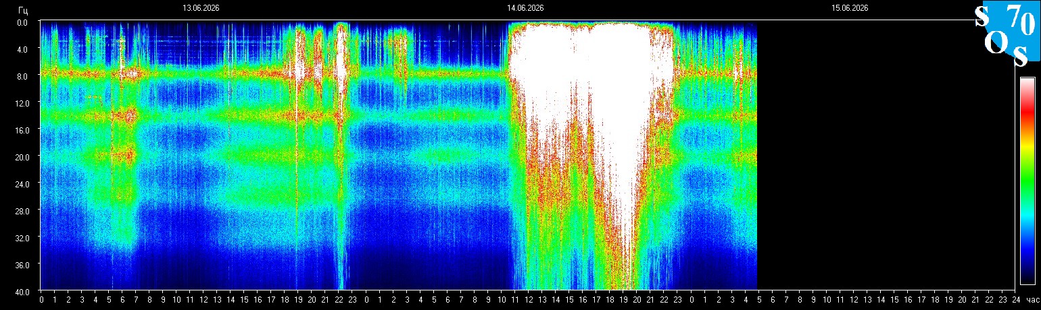Image resolution: width=1041 pixels, height=310 pixels.
Task: Click the 40.0 frequency axis label
Action: [21, 291]
